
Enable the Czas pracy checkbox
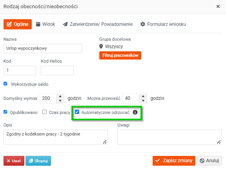point(45,112)
